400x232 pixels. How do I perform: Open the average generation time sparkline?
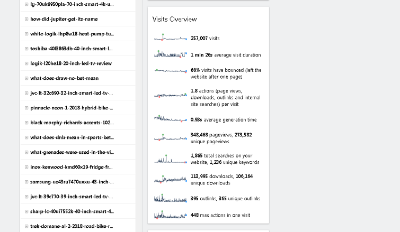pyautogui.click(x=171, y=119)
